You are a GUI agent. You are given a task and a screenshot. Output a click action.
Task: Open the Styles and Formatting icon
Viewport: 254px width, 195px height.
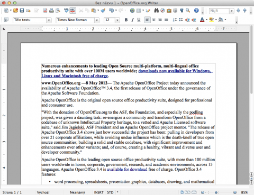click(6, 20)
